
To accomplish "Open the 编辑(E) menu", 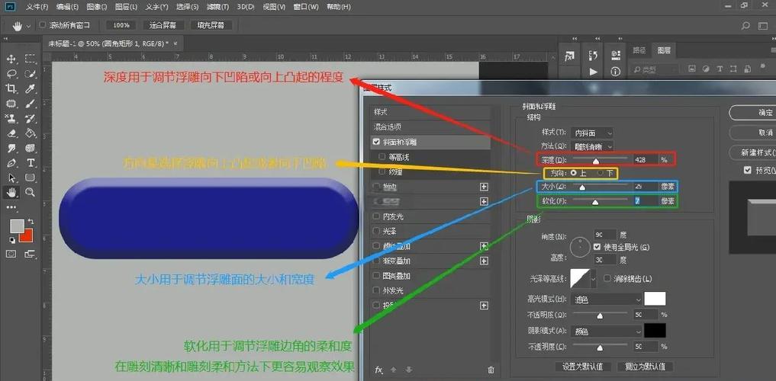I will [x=67, y=7].
